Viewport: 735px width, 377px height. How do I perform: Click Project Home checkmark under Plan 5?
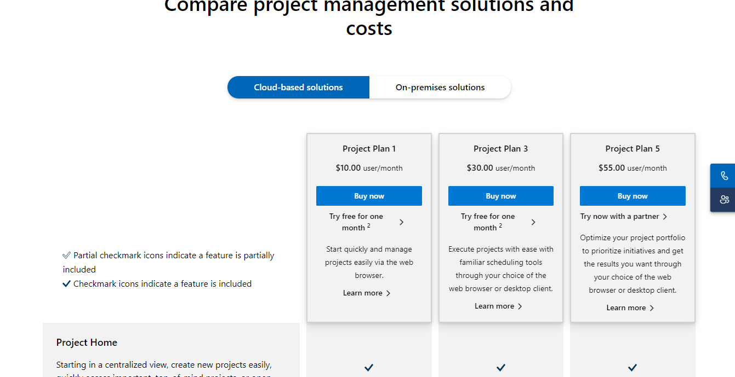[633, 368]
